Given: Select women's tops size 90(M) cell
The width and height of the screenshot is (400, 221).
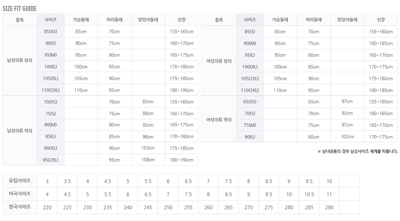Looking at the screenshot, I should click(250, 43).
